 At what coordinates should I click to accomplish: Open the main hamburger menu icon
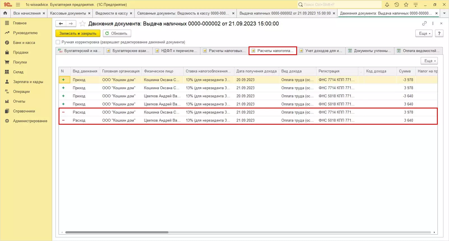18,4
